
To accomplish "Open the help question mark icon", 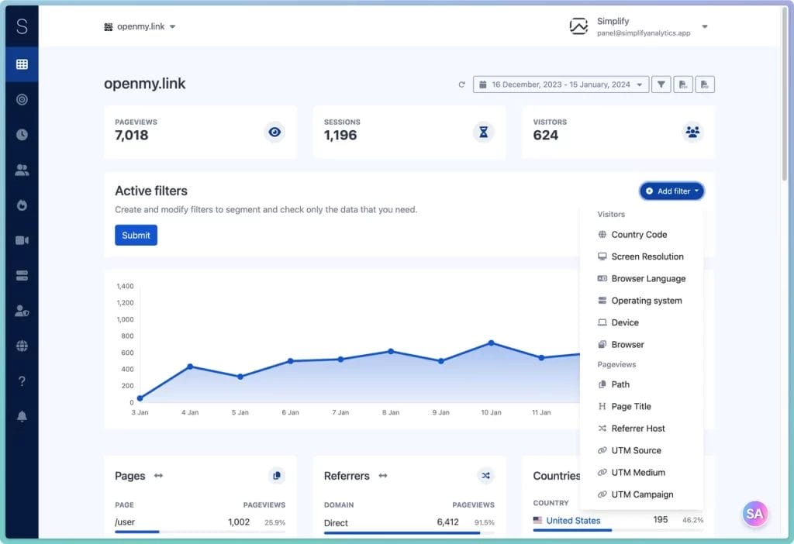I will (21, 380).
